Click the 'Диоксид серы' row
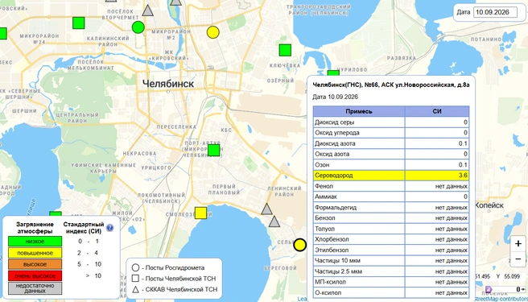This screenshot has width=528, height=302. tap(391, 122)
